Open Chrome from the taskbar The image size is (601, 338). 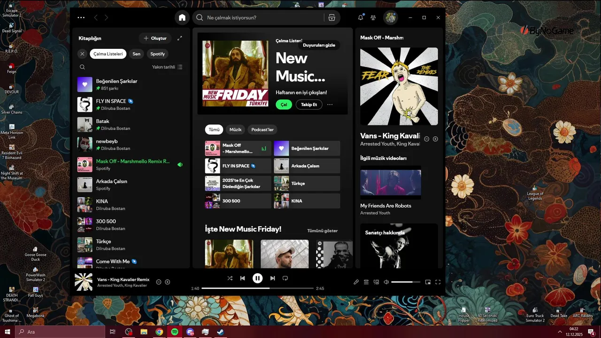coord(159,332)
